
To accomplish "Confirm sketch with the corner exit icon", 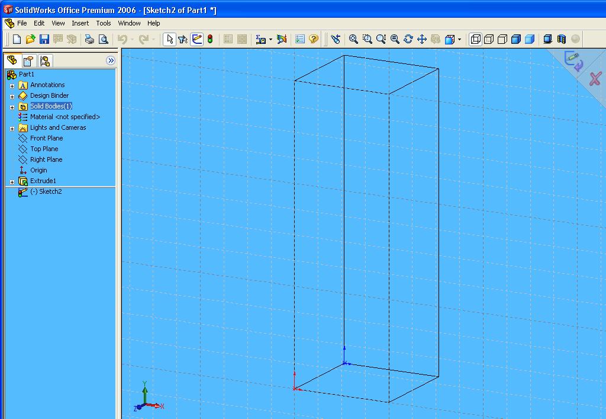I will (x=573, y=61).
